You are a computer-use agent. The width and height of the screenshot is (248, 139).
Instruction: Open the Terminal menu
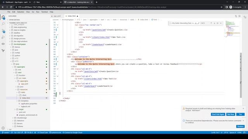[45, 12]
